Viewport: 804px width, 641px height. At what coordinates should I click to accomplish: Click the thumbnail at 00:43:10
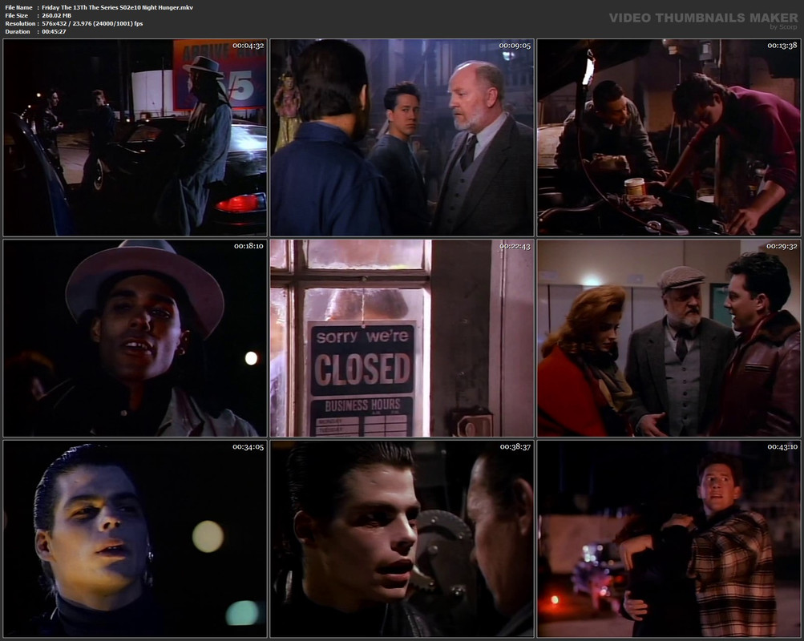coord(669,539)
